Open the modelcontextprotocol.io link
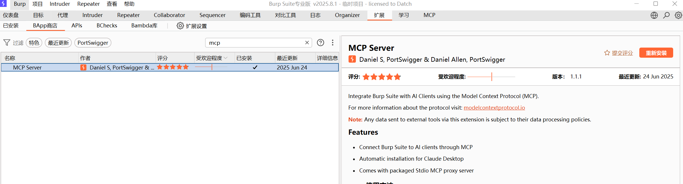683x184 pixels. click(494, 108)
